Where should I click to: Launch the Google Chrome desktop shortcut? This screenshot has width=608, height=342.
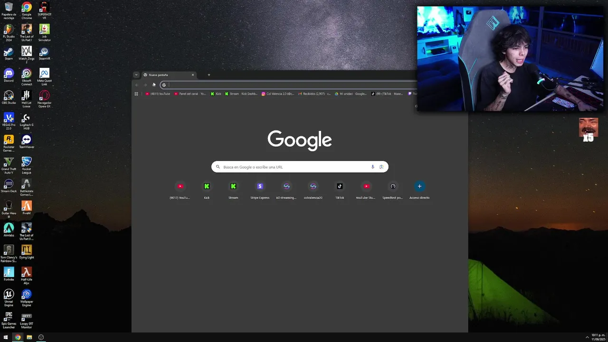27,11
